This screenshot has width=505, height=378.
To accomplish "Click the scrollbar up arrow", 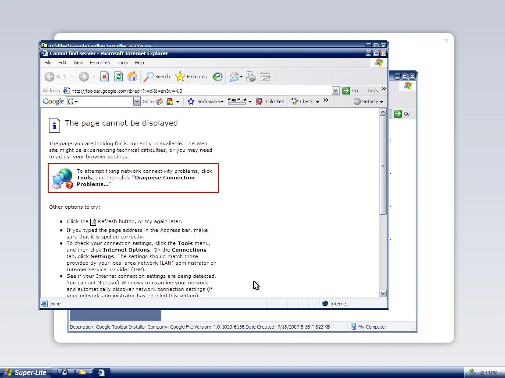I will point(383,112).
